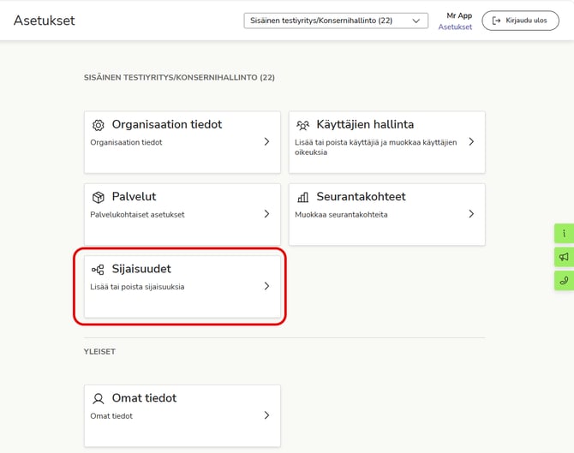The height and width of the screenshot is (453, 574).
Task: Click the gear icon beside Organisaation tiedot
Action: (x=99, y=125)
